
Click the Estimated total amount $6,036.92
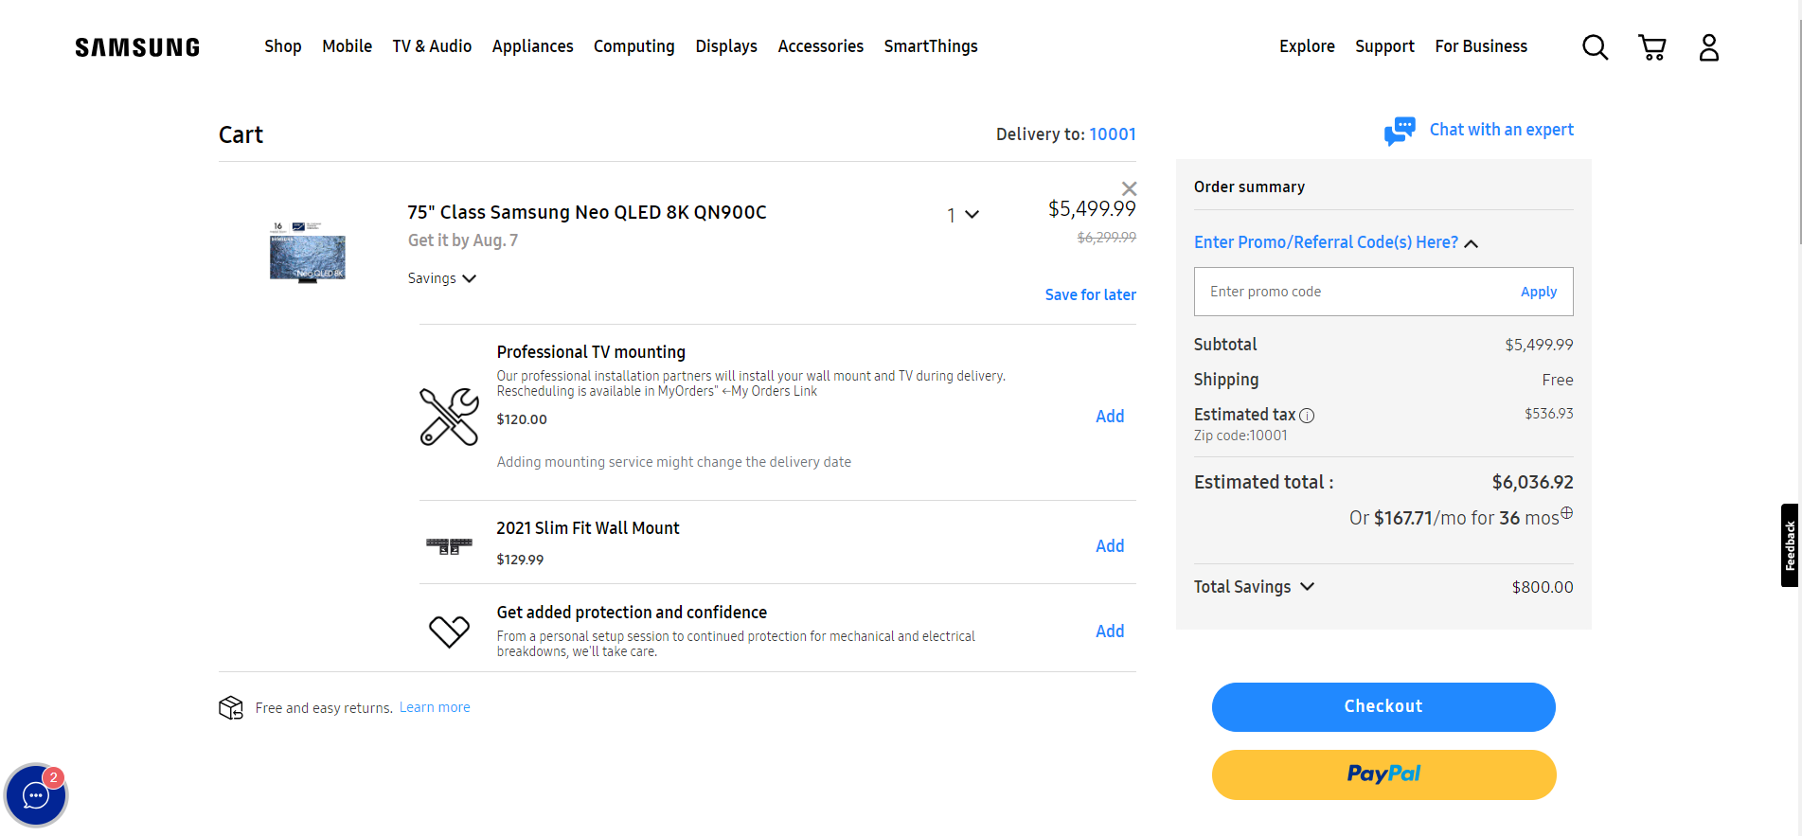1533,482
